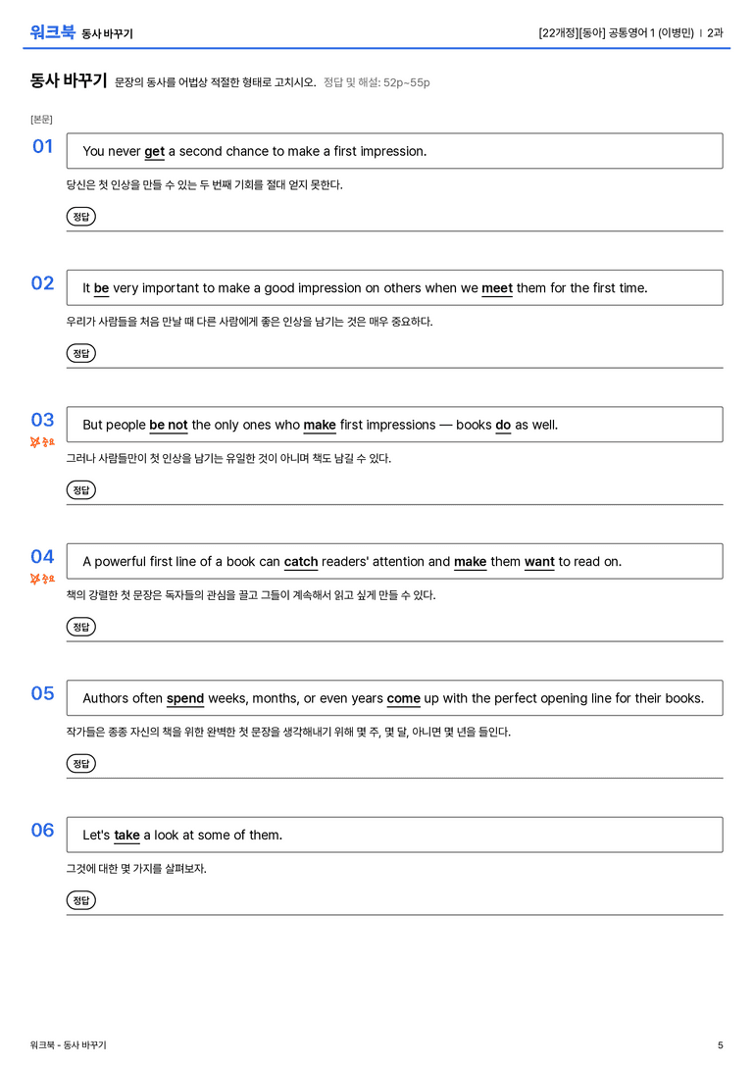This screenshot has width=753, height=1066.
Task: Click the 동사 바꾸기 section heading
Action: point(69,80)
